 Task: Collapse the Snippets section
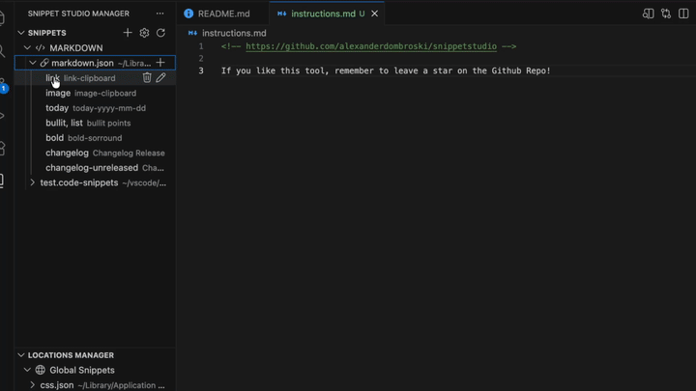21,33
